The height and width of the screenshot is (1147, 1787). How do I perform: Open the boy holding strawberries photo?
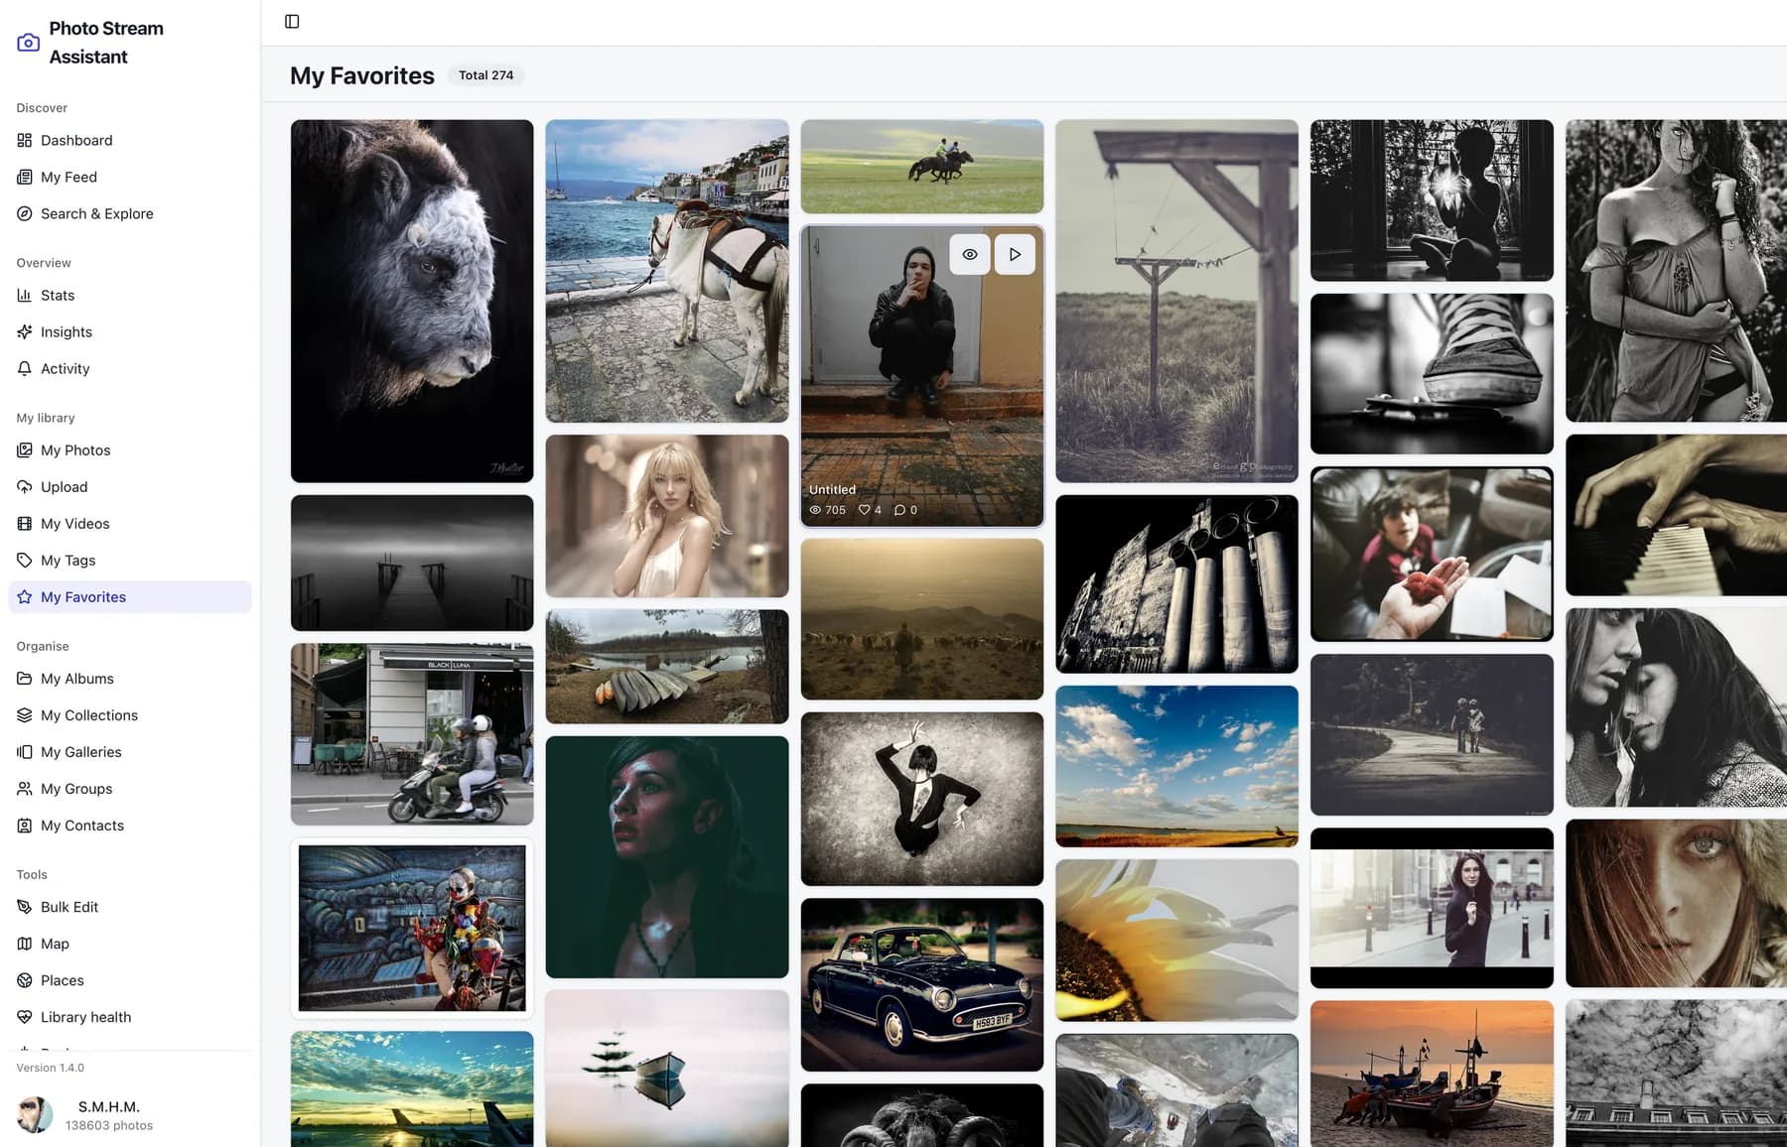coord(1432,554)
